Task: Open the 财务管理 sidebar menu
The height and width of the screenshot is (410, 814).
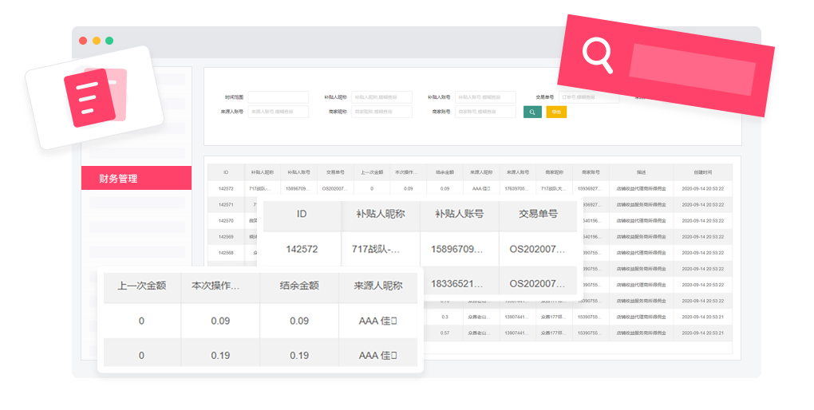Action: [x=136, y=179]
